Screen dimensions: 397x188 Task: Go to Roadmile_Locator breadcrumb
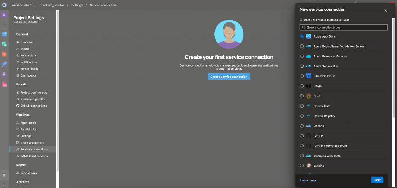click(x=52, y=5)
